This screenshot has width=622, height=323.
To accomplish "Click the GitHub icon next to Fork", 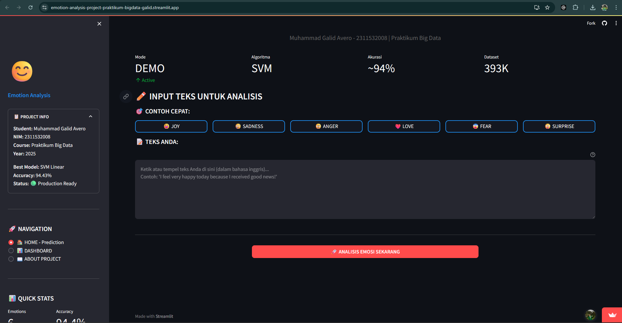I will click(x=604, y=23).
